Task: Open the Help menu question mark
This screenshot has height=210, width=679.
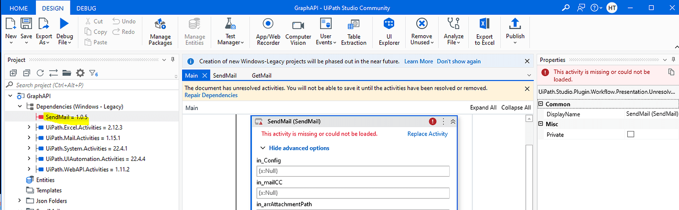Action: click(x=597, y=8)
